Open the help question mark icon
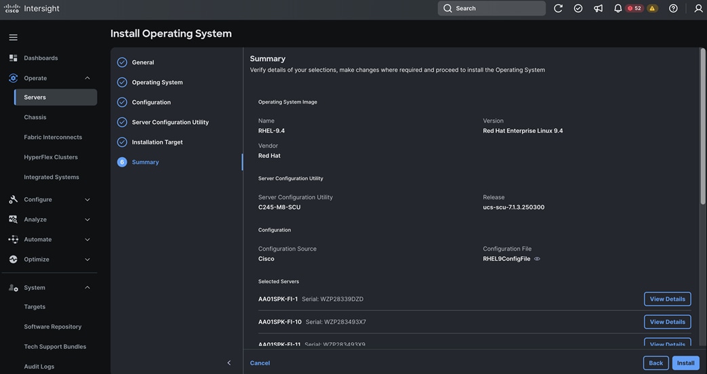 [x=673, y=8]
